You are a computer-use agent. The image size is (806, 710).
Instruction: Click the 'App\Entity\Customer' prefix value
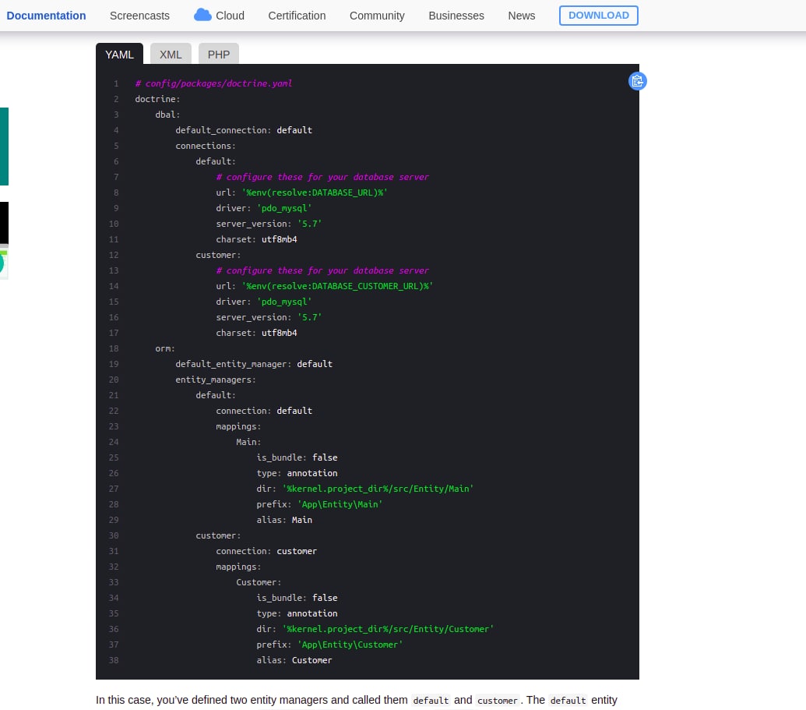coord(350,645)
